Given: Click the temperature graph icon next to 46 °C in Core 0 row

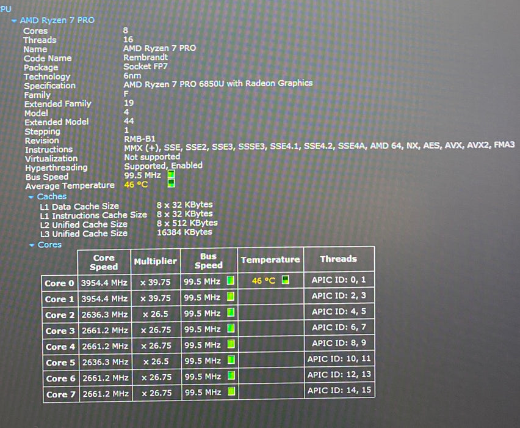Looking at the screenshot, I should click(285, 280).
